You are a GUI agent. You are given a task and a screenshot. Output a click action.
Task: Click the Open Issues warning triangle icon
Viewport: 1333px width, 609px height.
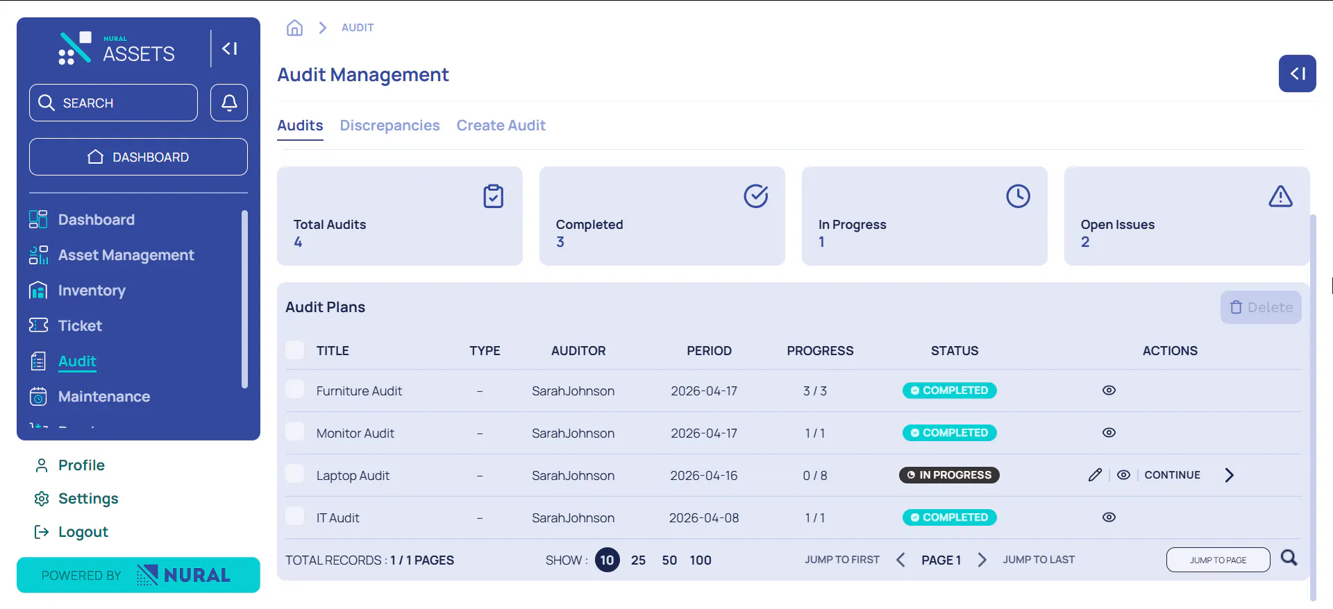click(1281, 196)
